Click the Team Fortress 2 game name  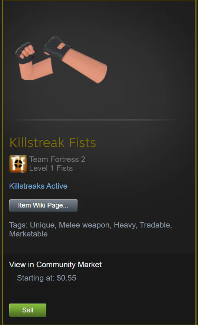pos(57,159)
